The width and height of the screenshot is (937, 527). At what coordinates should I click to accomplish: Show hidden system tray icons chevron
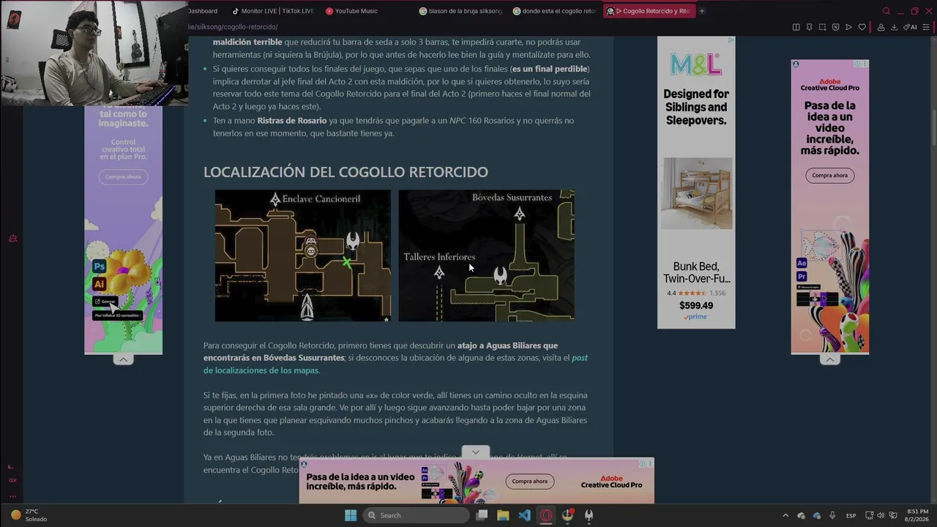pos(785,515)
